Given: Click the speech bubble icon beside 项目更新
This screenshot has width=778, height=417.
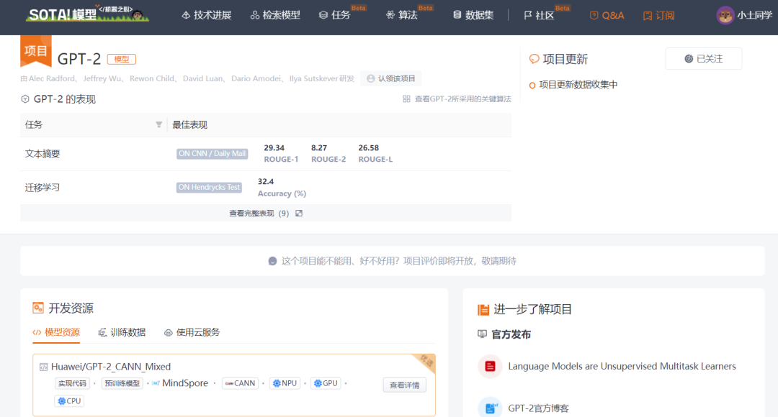Looking at the screenshot, I should coord(535,58).
